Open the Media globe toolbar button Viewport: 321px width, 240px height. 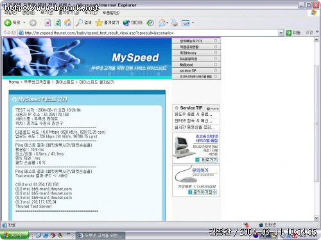click(126, 23)
